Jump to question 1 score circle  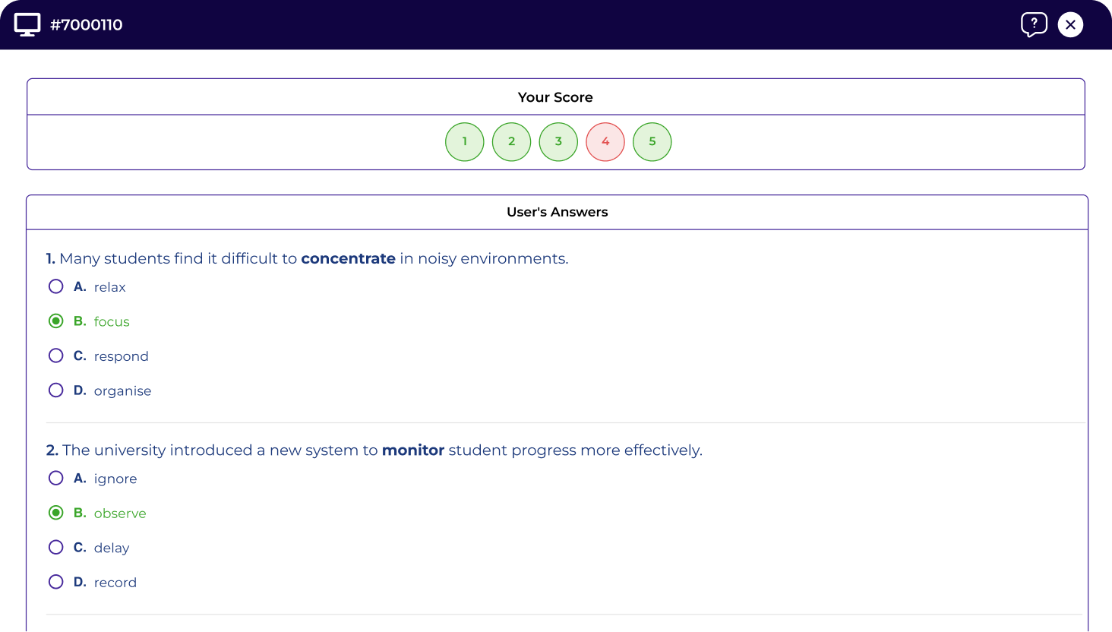click(465, 142)
